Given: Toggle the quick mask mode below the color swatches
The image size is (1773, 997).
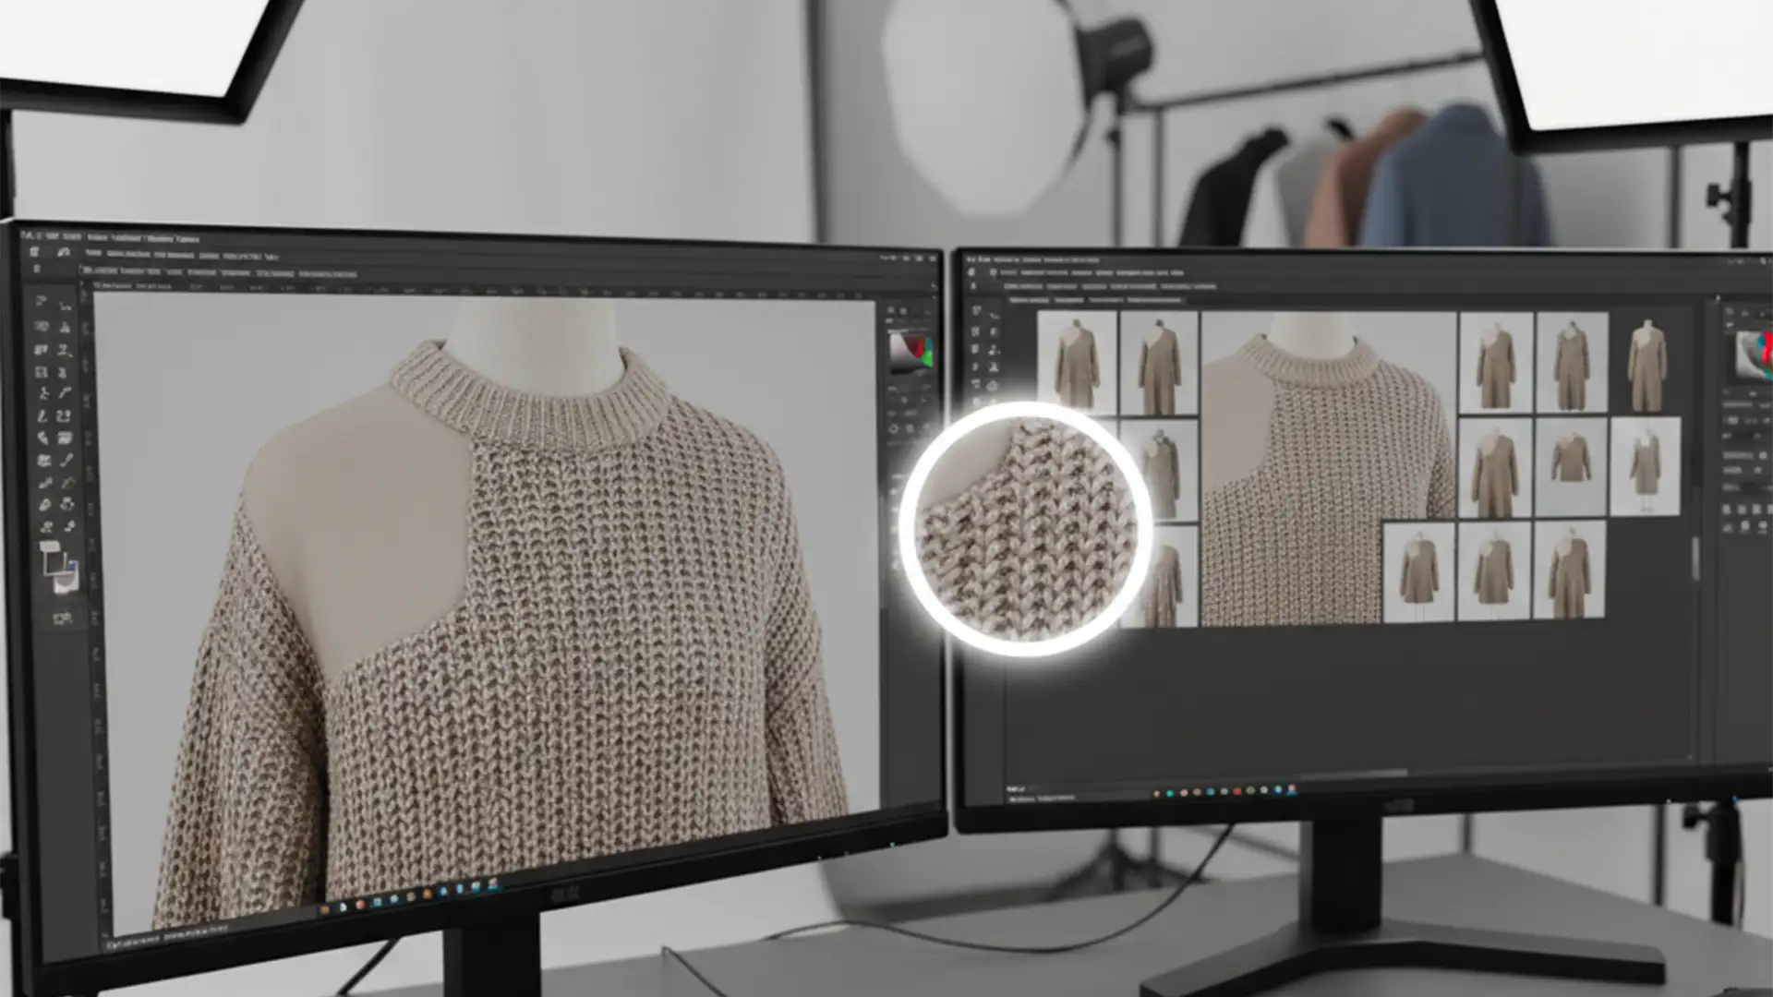Looking at the screenshot, I should [x=60, y=619].
